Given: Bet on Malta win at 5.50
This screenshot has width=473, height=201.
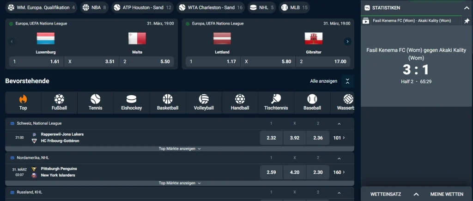Looking at the screenshot, I should pyautogui.click(x=146, y=61).
